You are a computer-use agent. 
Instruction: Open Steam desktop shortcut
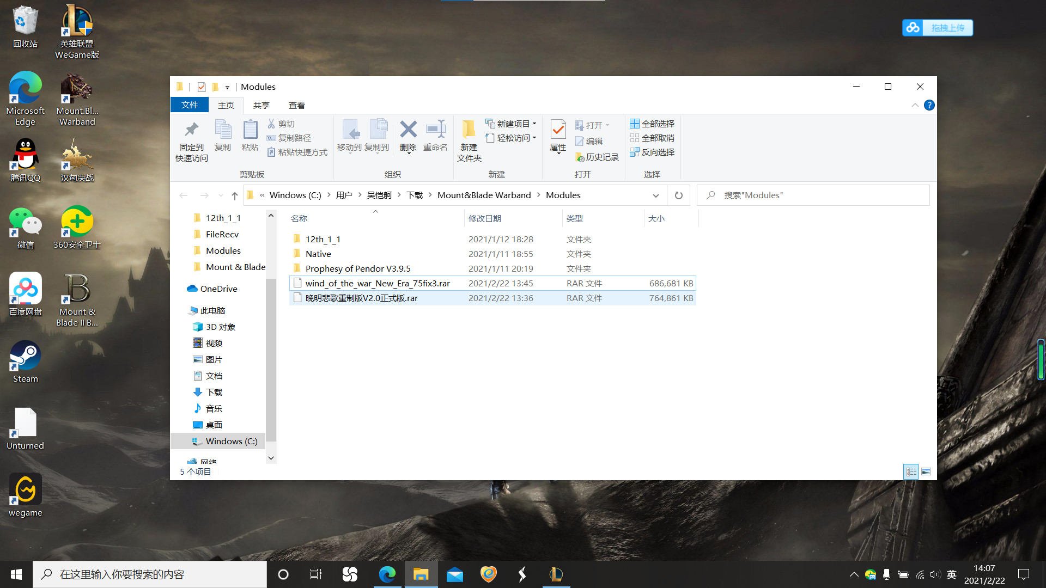(25, 362)
